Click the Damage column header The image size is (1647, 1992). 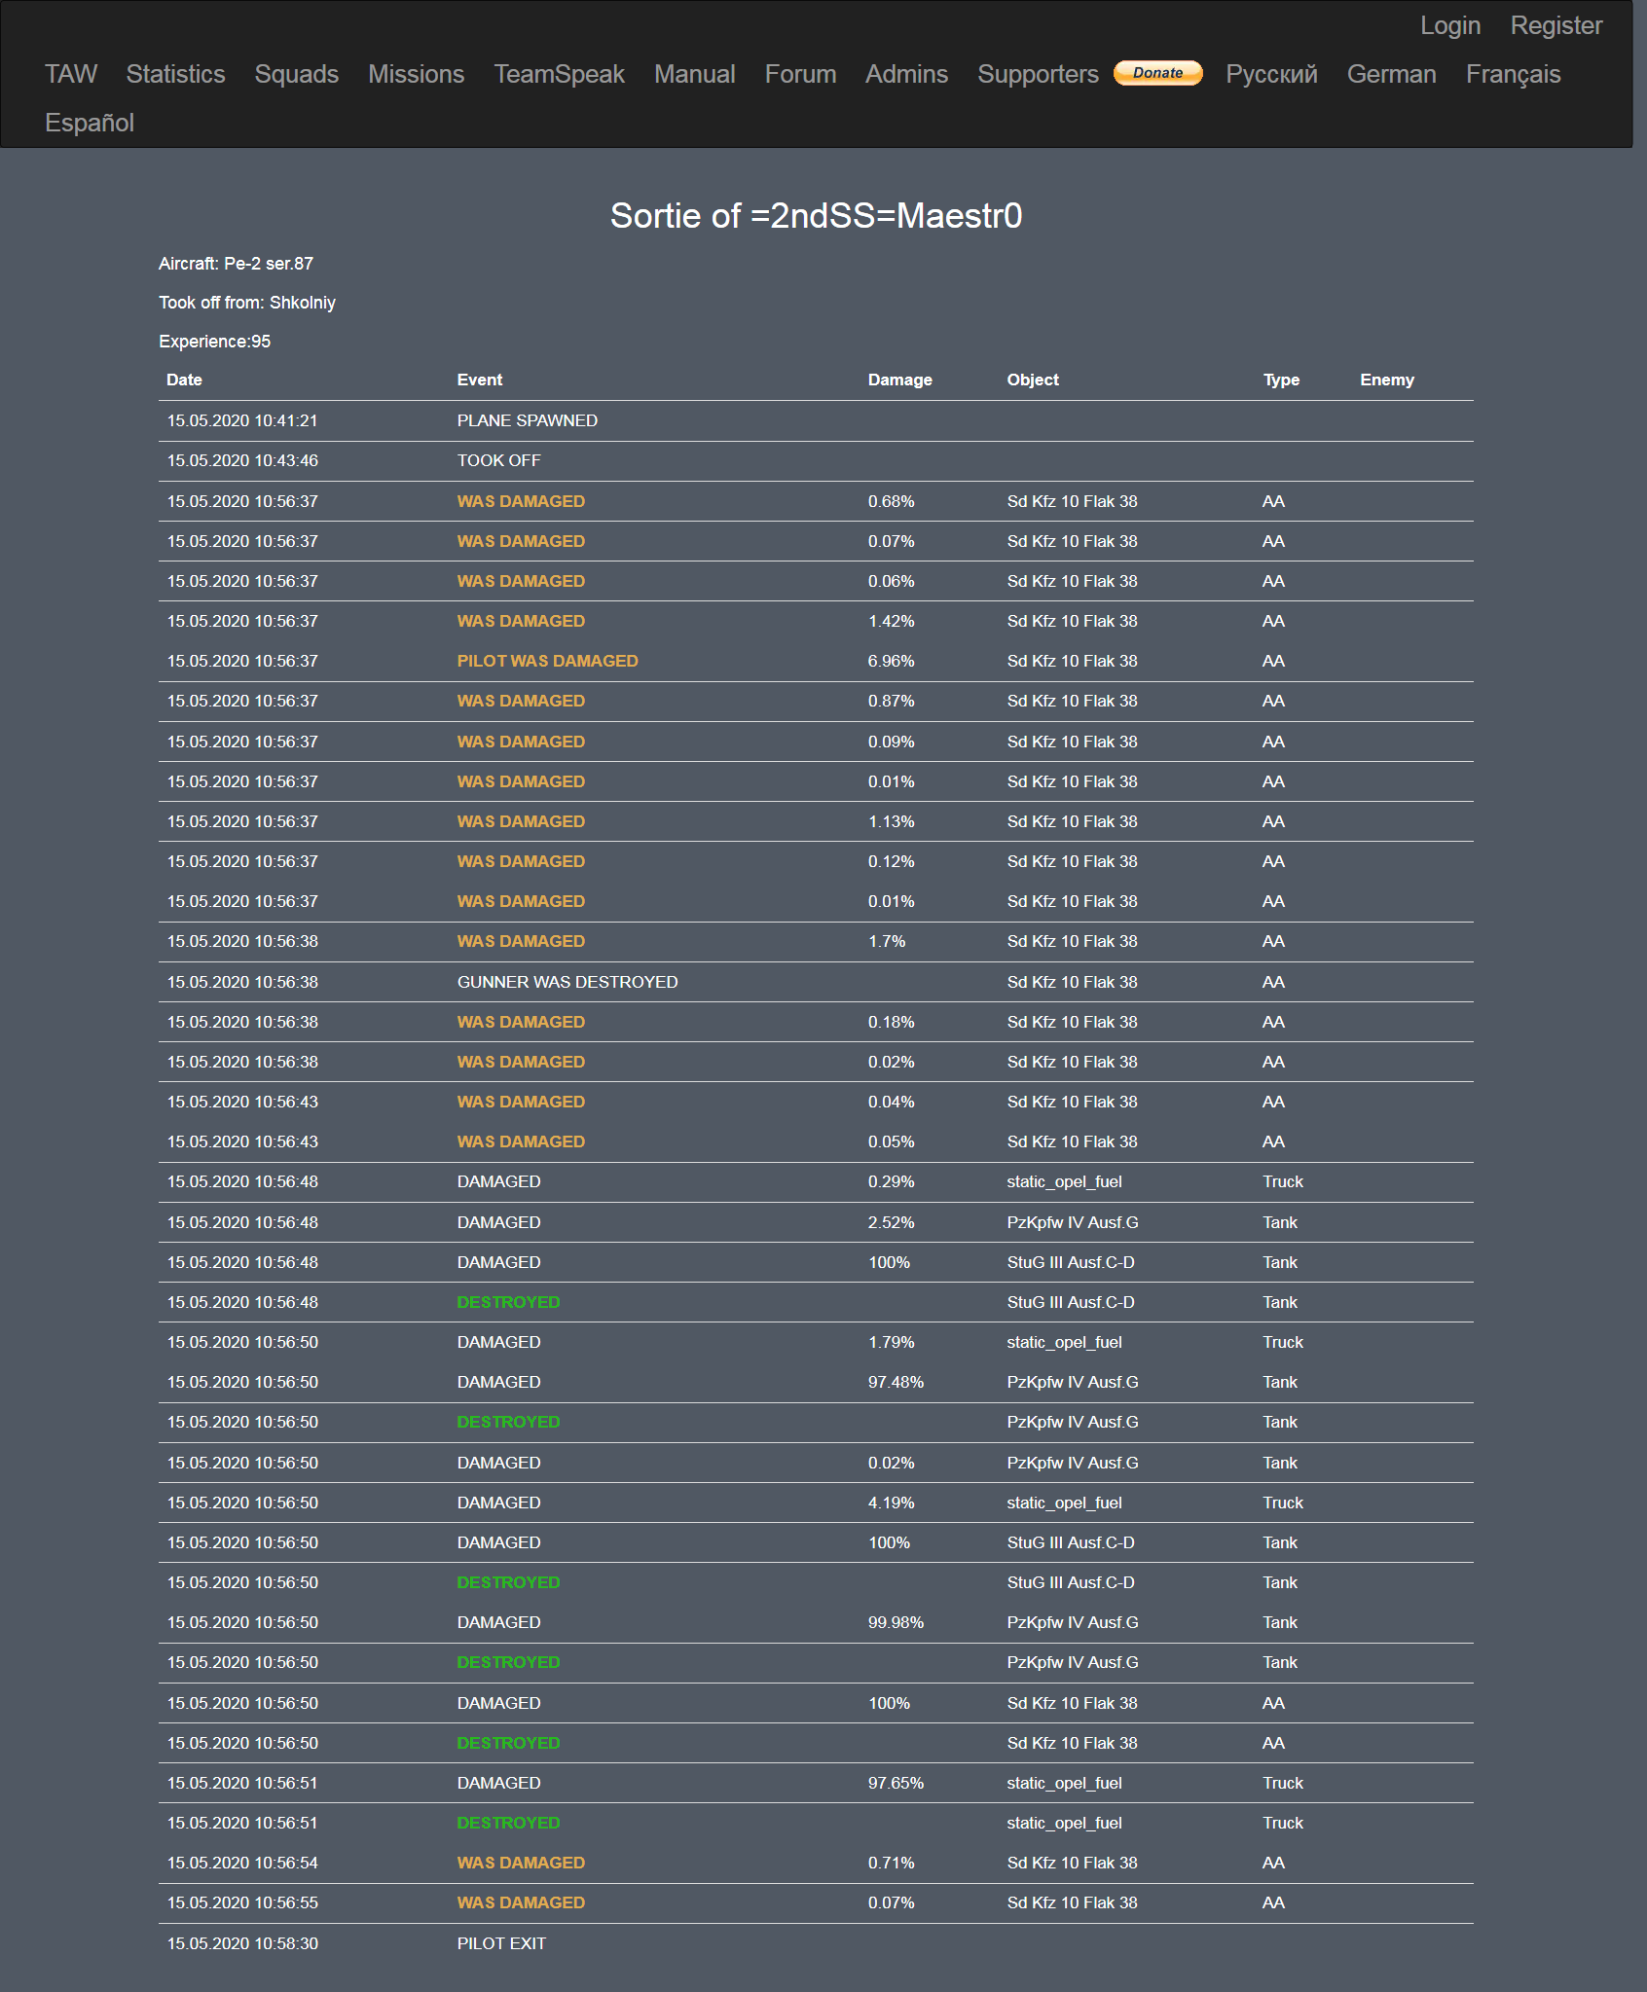[x=899, y=380]
